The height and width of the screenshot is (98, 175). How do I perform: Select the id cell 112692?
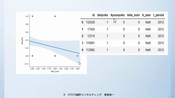(90, 50)
